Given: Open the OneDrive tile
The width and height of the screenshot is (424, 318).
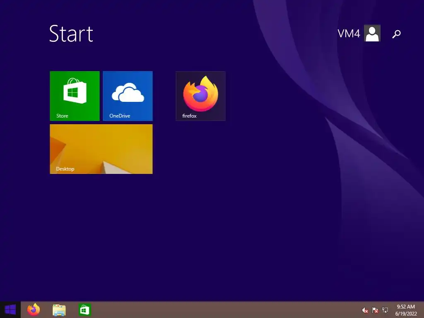Looking at the screenshot, I should click(128, 96).
